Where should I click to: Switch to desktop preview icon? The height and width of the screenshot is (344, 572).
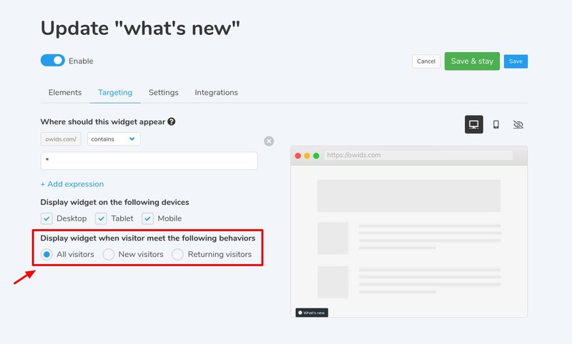(474, 124)
